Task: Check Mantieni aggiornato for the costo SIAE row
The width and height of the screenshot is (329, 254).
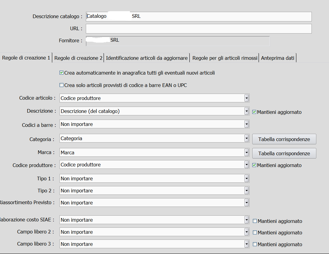Action: 255,221
